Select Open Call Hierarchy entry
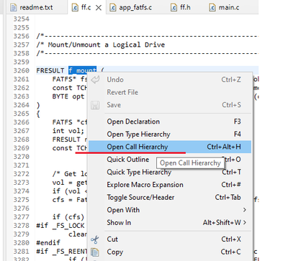The height and width of the screenshot is (261, 288). point(170,147)
